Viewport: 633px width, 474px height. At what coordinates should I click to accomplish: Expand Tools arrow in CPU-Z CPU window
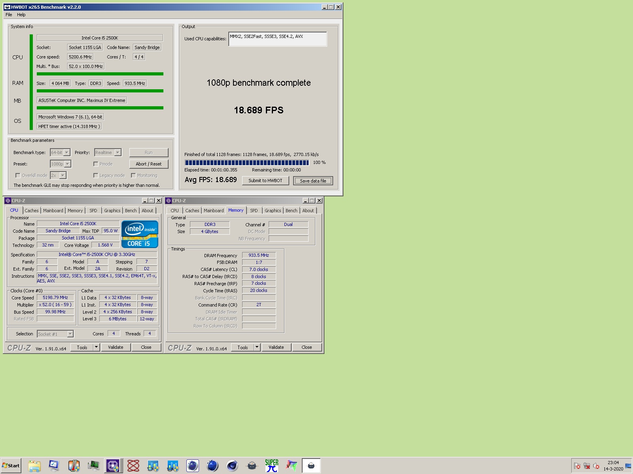coord(96,347)
